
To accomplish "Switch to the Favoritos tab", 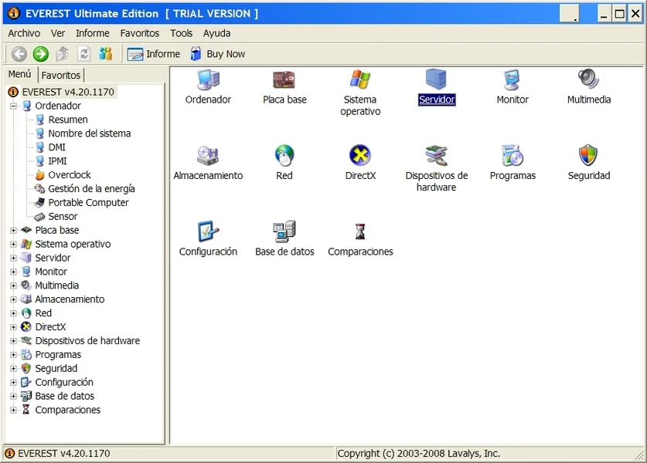I will 61,75.
